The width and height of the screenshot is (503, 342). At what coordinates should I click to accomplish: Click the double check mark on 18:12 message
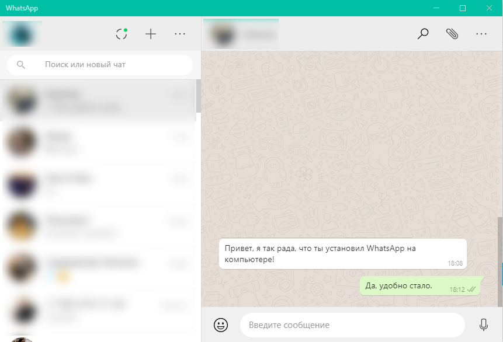tap(471, 289)
